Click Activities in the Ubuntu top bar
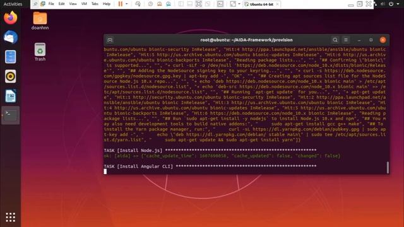404x227 pixels. [x=13, y=4]
